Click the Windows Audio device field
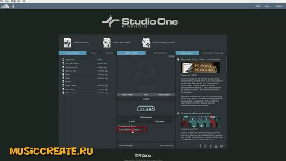286x161 pixels. click(146, 117)
